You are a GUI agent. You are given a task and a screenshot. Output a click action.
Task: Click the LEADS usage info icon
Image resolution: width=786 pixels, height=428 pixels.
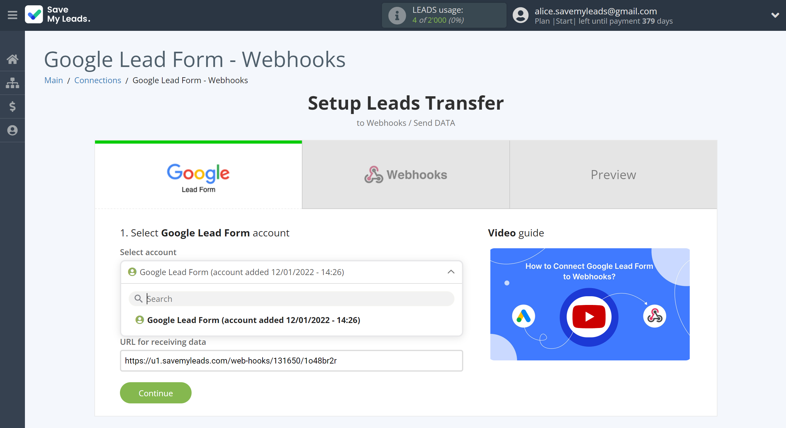(x=395, y=15)
